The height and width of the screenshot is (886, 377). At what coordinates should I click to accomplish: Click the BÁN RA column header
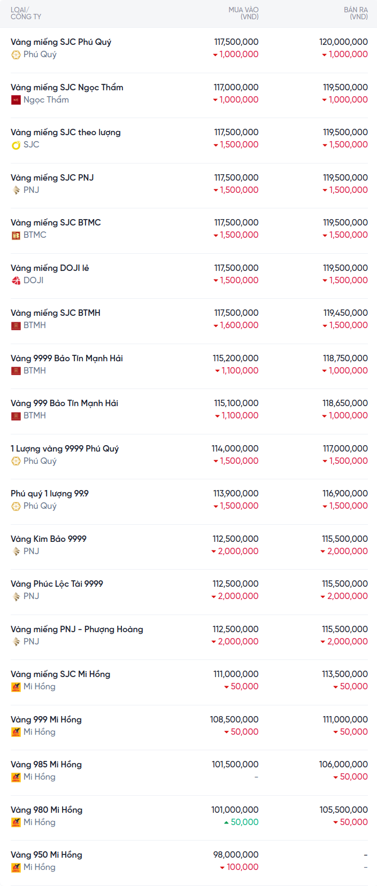[356, 13]
